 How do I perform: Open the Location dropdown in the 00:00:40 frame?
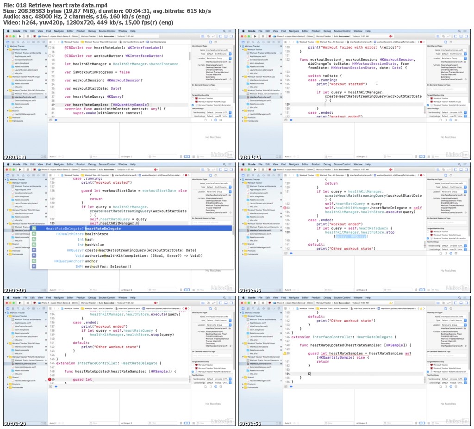[x=218, y=58]
